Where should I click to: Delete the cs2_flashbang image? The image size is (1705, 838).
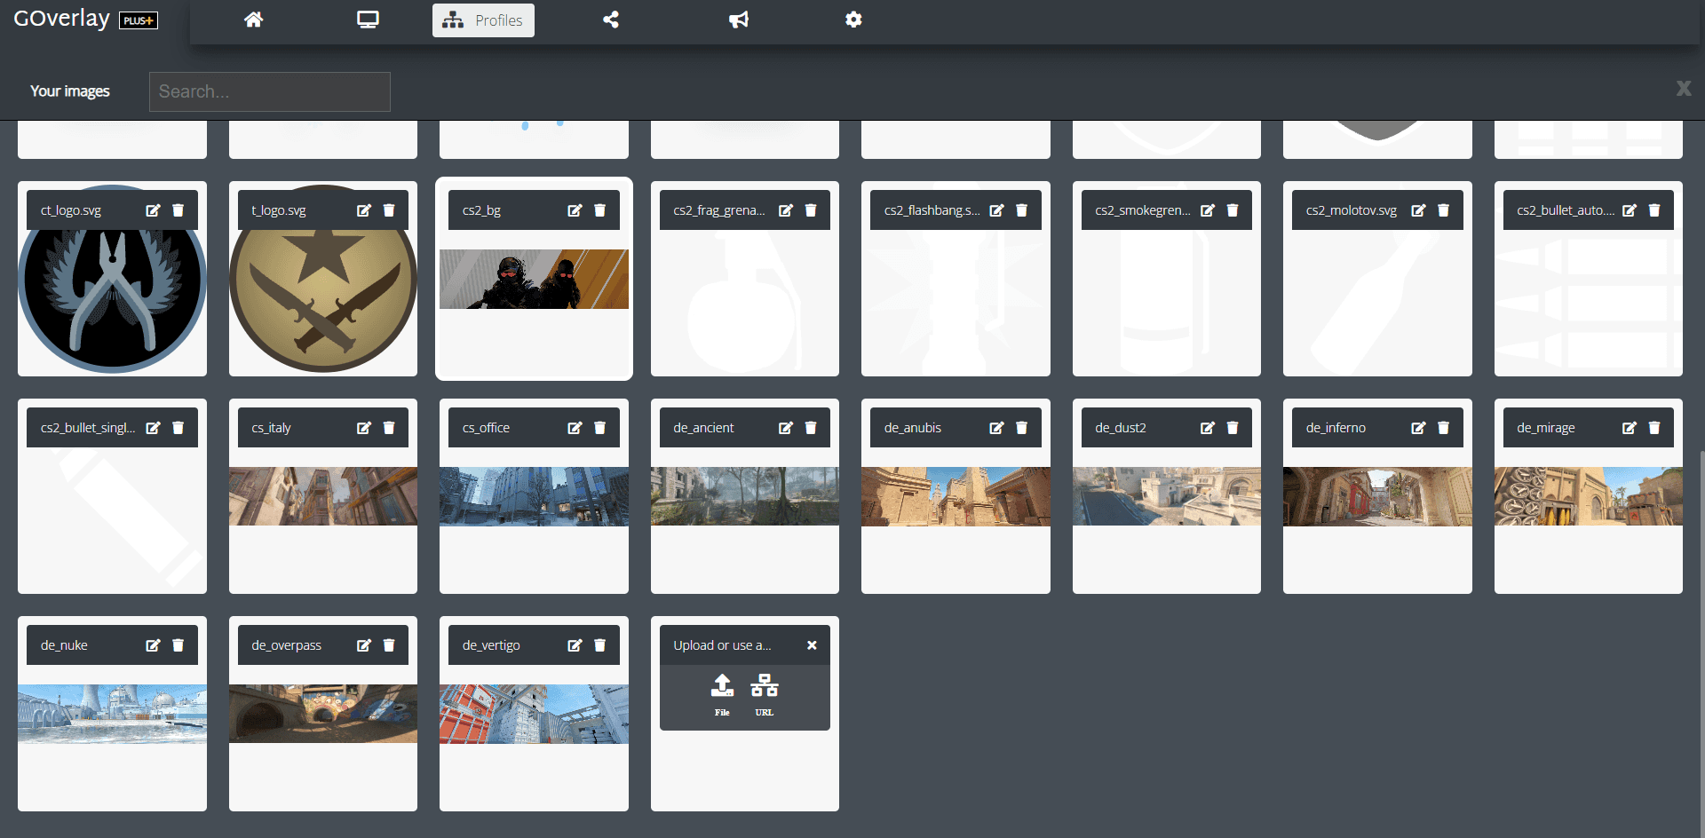pos(1021,210)
